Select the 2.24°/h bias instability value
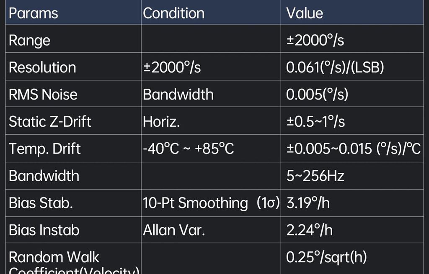This screenshot has height=274, width=429. (x=309, y=230)
